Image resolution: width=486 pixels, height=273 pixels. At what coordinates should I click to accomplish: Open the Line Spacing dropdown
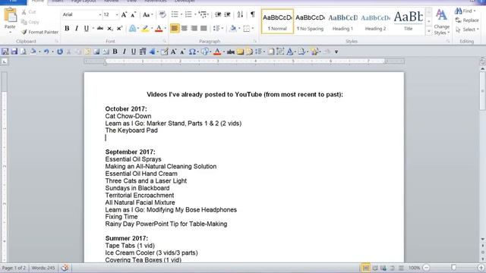(x=218, y=29)
